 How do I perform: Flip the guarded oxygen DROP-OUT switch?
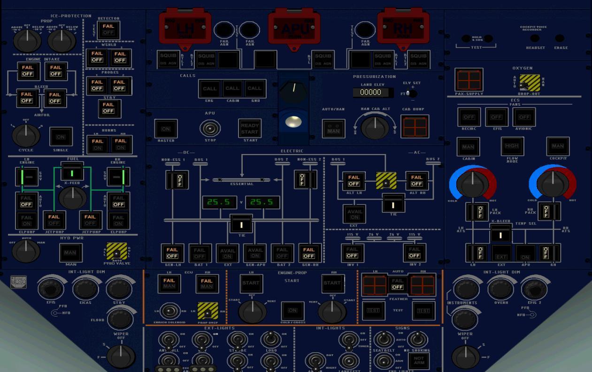[x=530, y=83]
